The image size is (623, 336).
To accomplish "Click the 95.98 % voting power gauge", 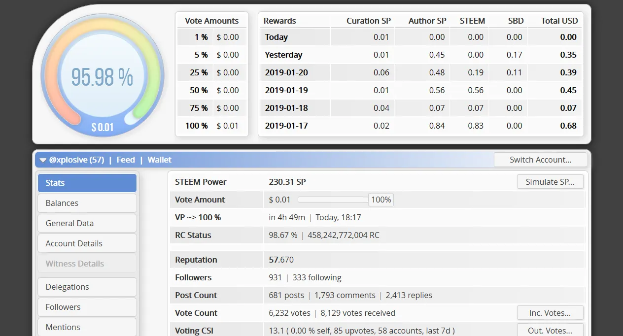I will (103, 76).
